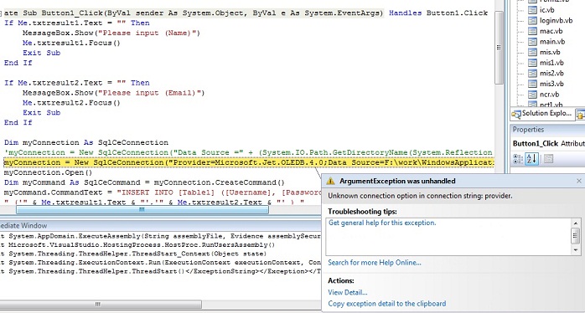Click Me.txtresult1.Focus() line
This screenshot has height=313, width=585.
(x=71, y=43)
